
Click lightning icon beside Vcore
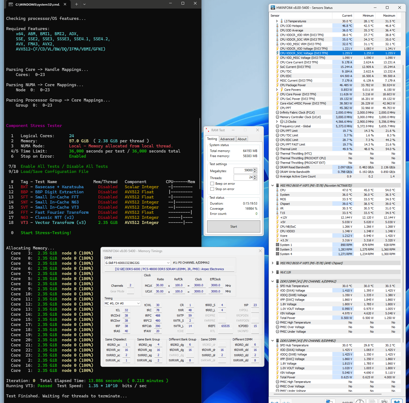pos(277,236)
